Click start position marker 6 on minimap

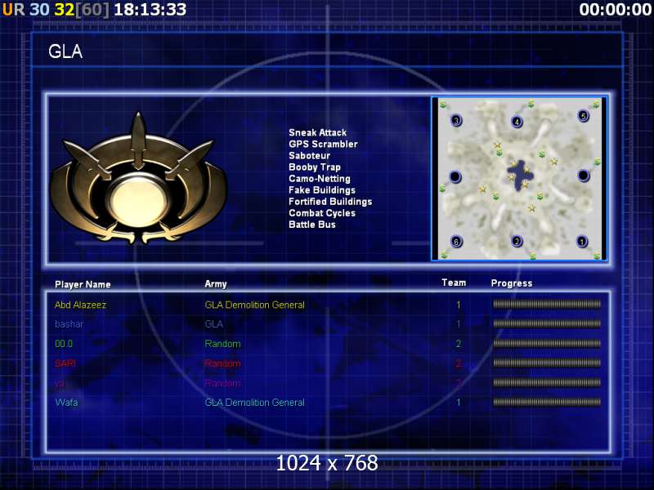pyautogui.click(x=456, y=241)
